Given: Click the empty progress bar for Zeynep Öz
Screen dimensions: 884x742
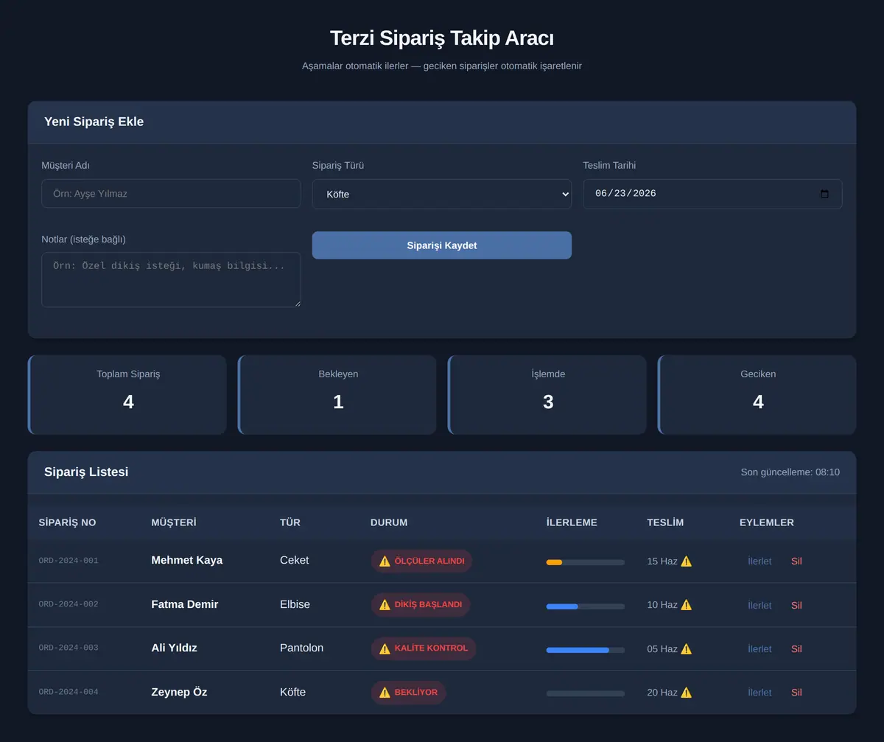Looking at the screenshot, I should [x=586, y=693].
